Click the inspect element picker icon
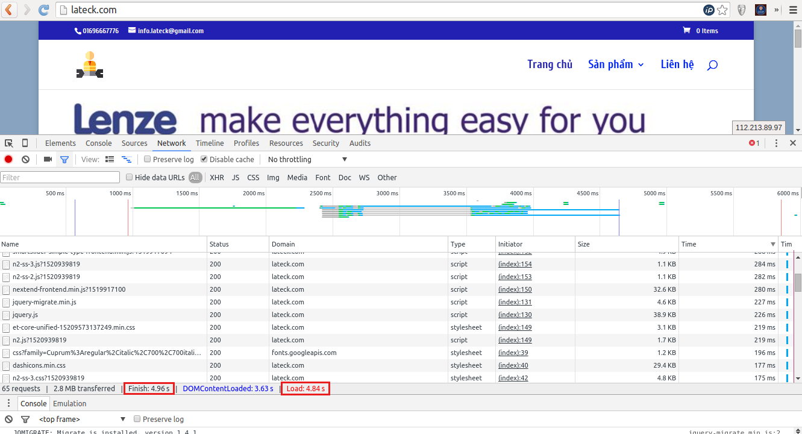This screenshot has width=802, height=434. (9, 143)
